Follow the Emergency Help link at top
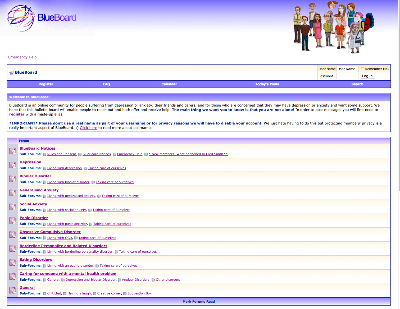This screenshot has height=309, width=400. click(22, 57)
